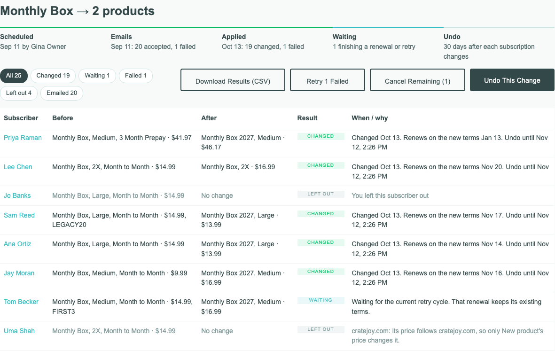Click 'Monthly Box, 2X · $16.99' After cell
Viewport: 555px width, 351px height.
238,167
